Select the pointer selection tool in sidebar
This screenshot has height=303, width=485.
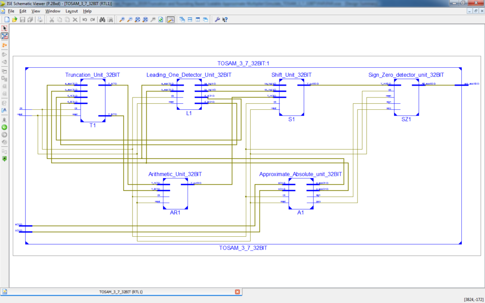point(5,28)
